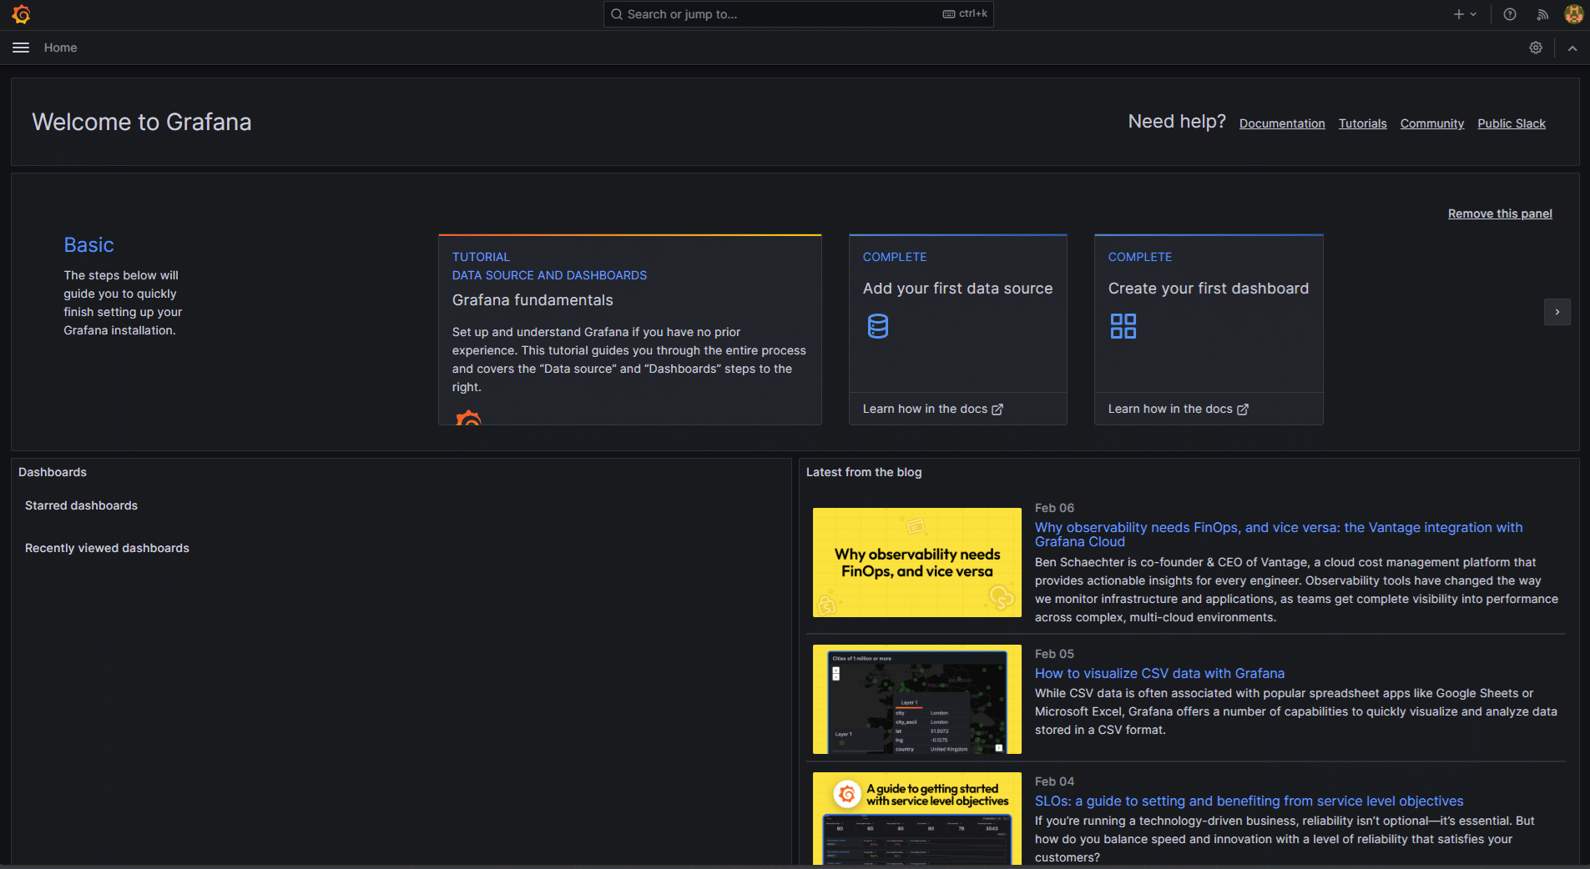
Task: Open the Public Slack link
Action: tap(1512, 123)
